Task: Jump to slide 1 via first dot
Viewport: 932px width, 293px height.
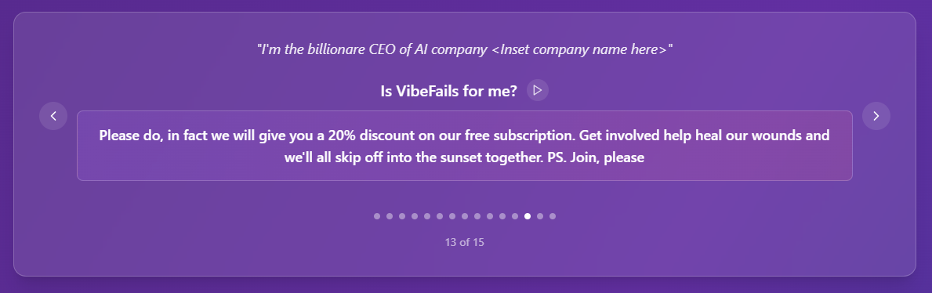Action: pyautogui.click(x=377, y=216)
